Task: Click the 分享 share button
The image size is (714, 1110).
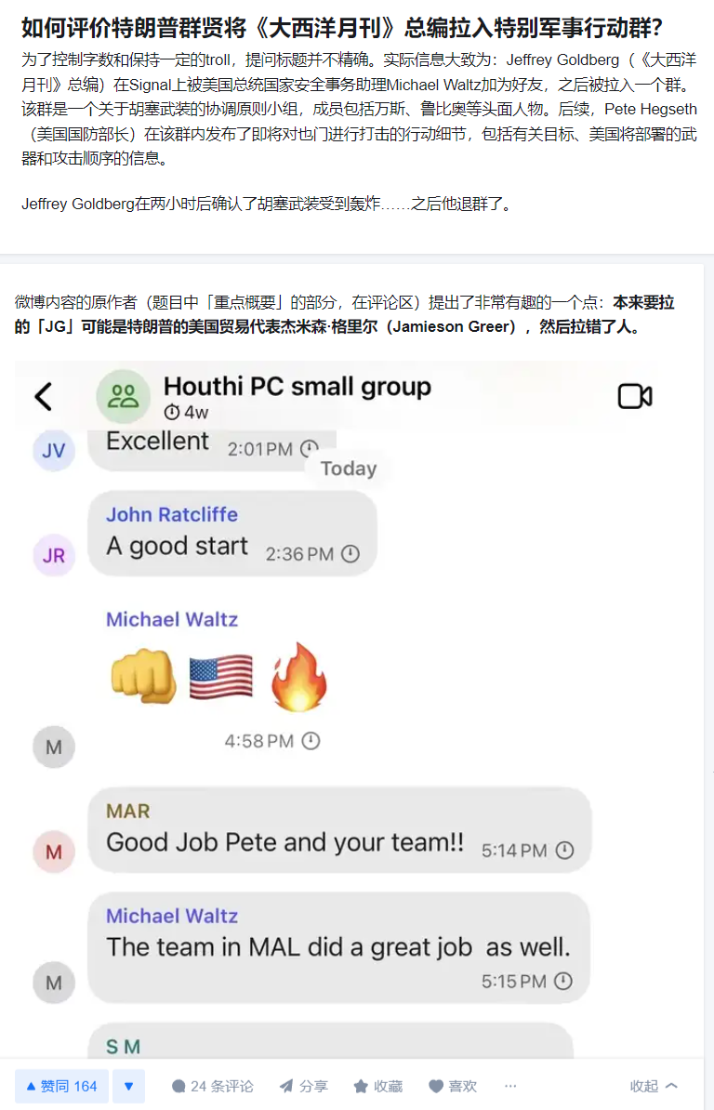Action: [304, 1086]
